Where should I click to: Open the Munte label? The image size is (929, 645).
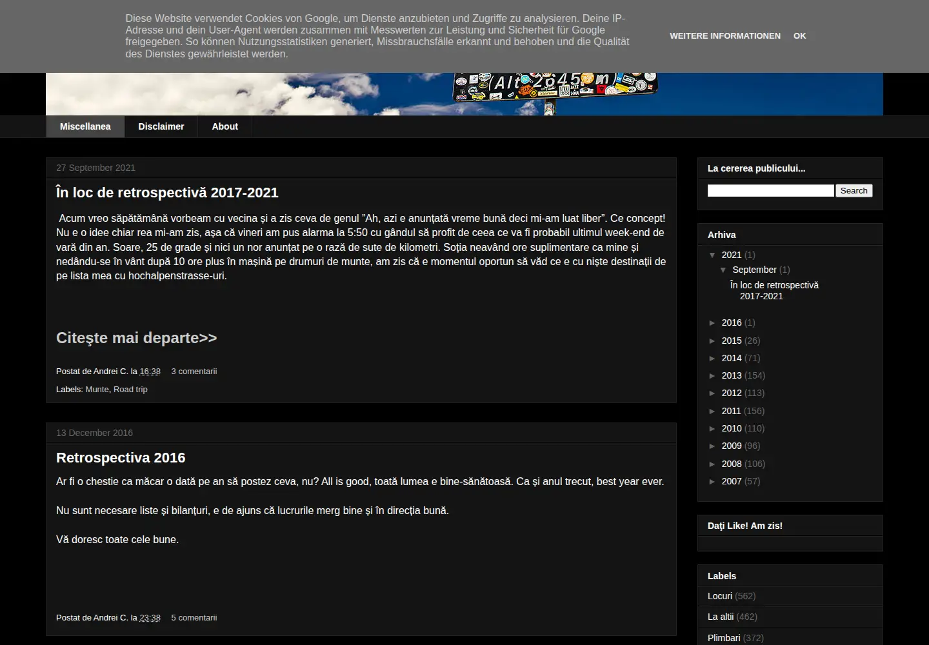[x=97, y=390]
